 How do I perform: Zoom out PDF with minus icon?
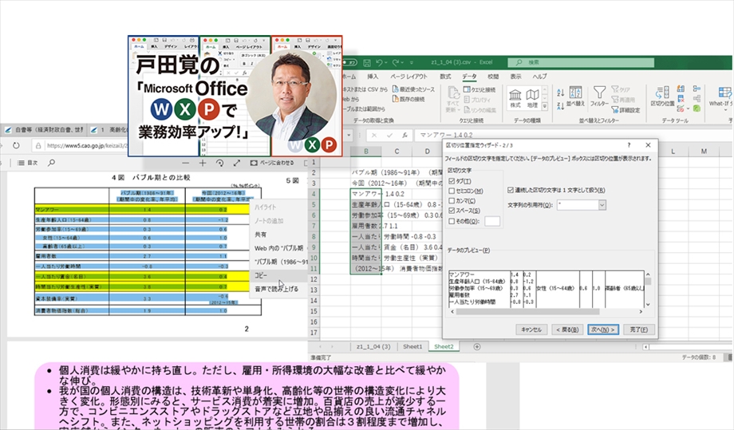pos(185,163)
